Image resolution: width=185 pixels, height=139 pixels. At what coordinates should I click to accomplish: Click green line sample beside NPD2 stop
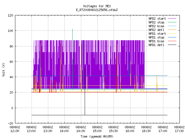(x=172, y=22)
